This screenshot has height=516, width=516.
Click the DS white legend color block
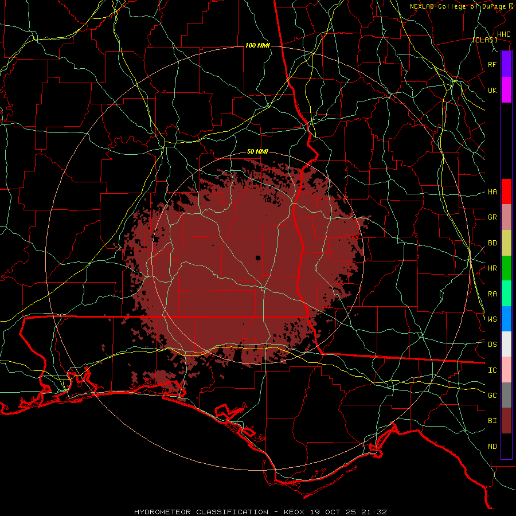pos(506,344)
